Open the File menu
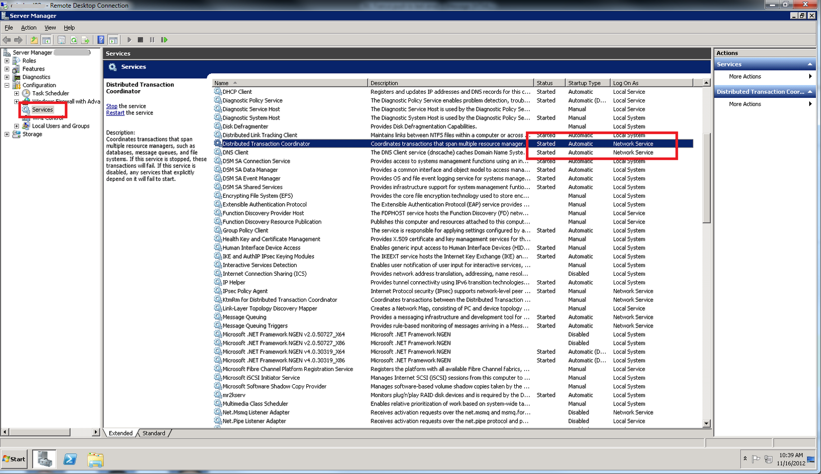Viewport: 821px width, 474px height. [x=9, y=28]
